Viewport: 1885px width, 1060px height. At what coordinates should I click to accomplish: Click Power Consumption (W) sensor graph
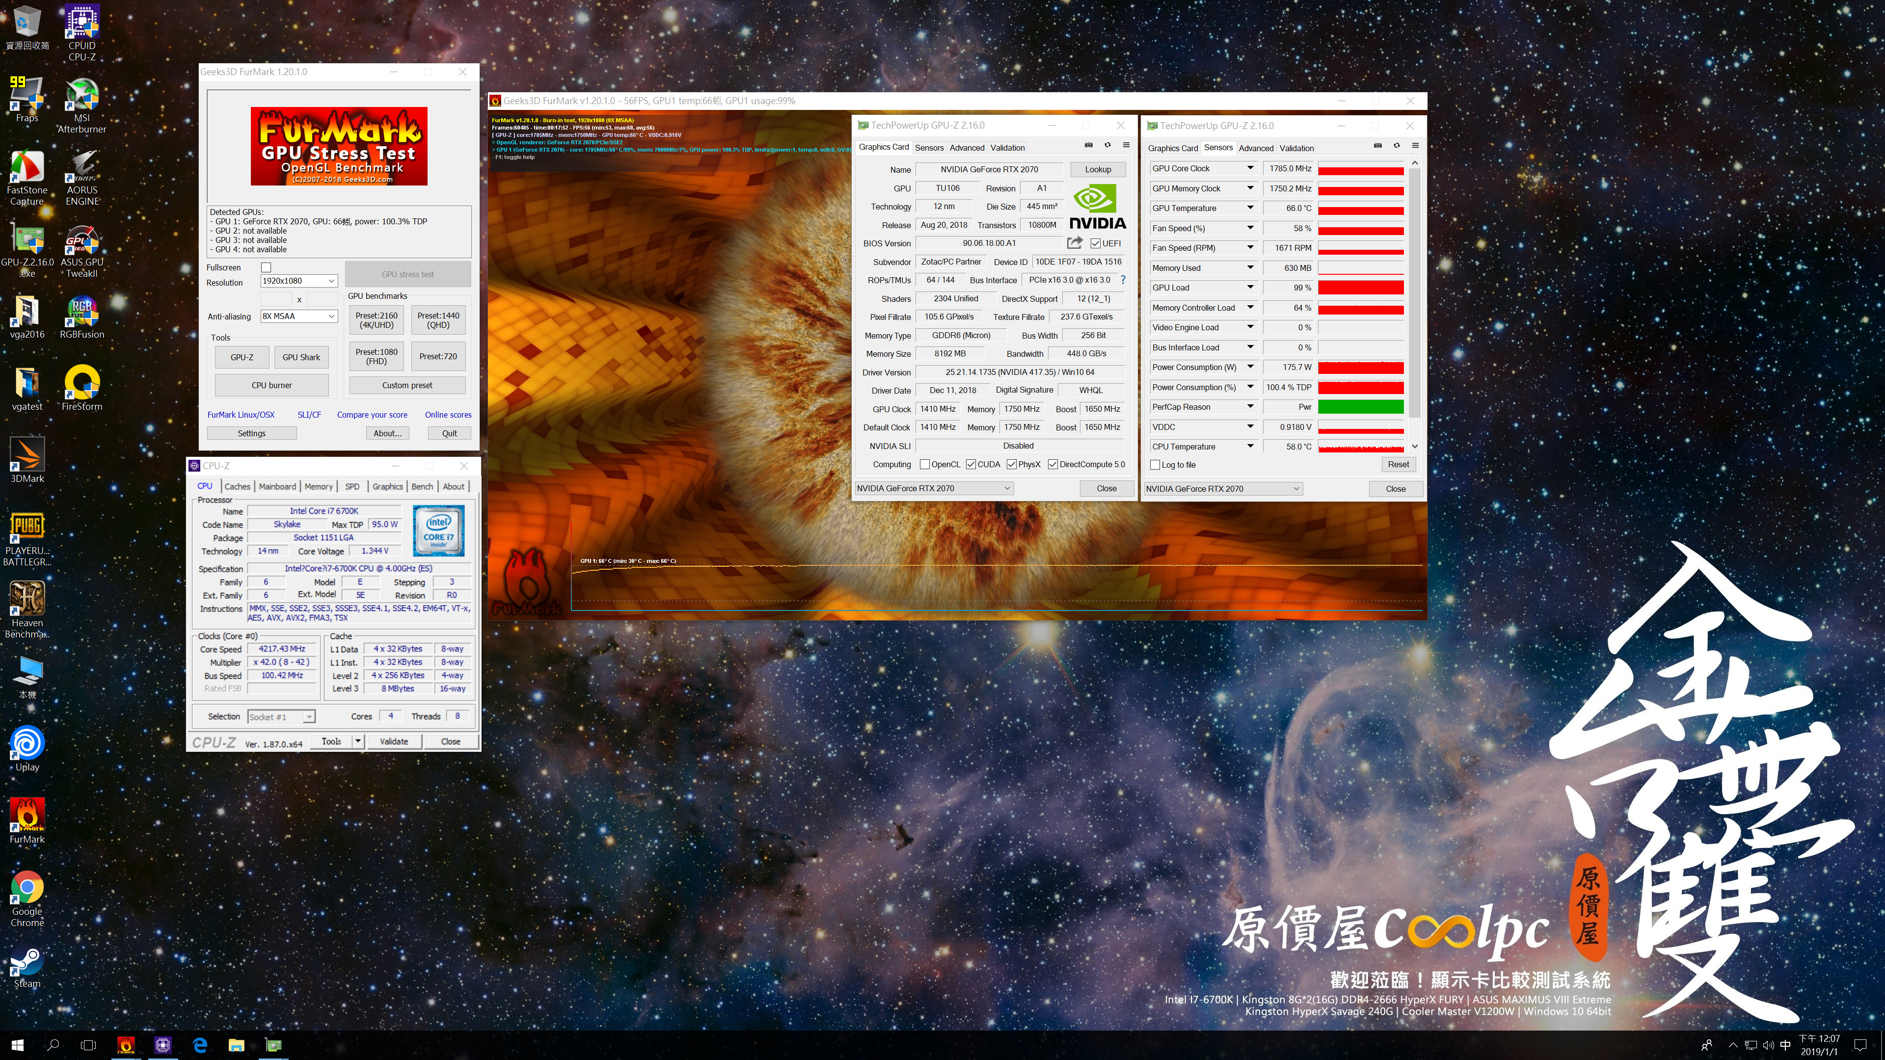[1360, 367]
